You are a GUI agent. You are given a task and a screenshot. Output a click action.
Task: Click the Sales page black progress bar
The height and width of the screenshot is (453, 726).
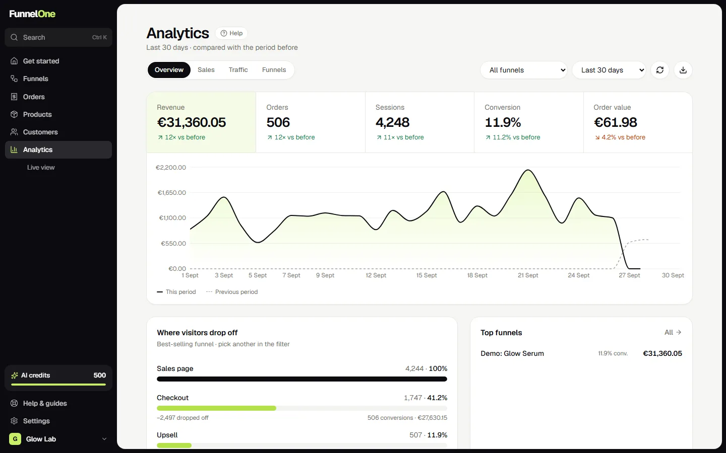tap(302, 379)
